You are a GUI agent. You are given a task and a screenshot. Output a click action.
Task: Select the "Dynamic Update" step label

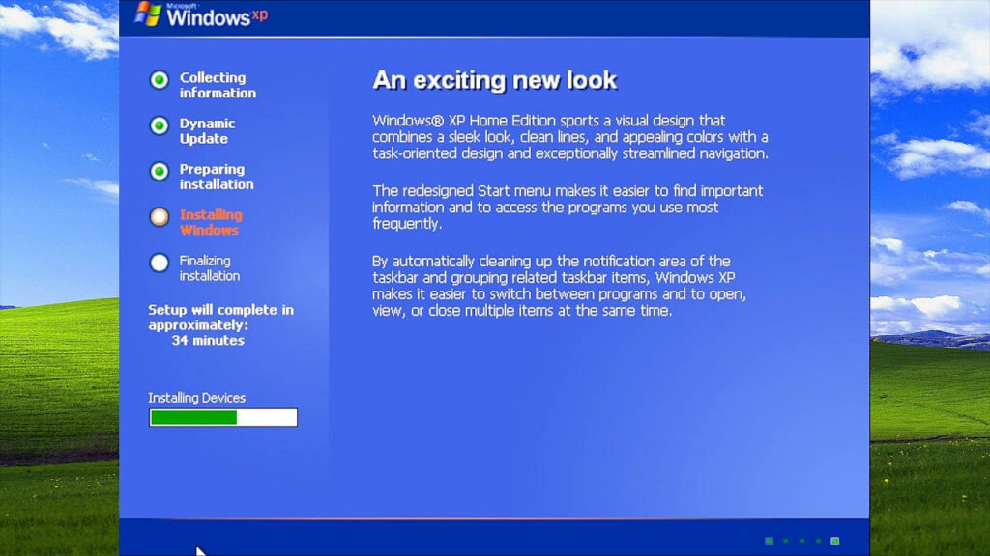(207, 131)
